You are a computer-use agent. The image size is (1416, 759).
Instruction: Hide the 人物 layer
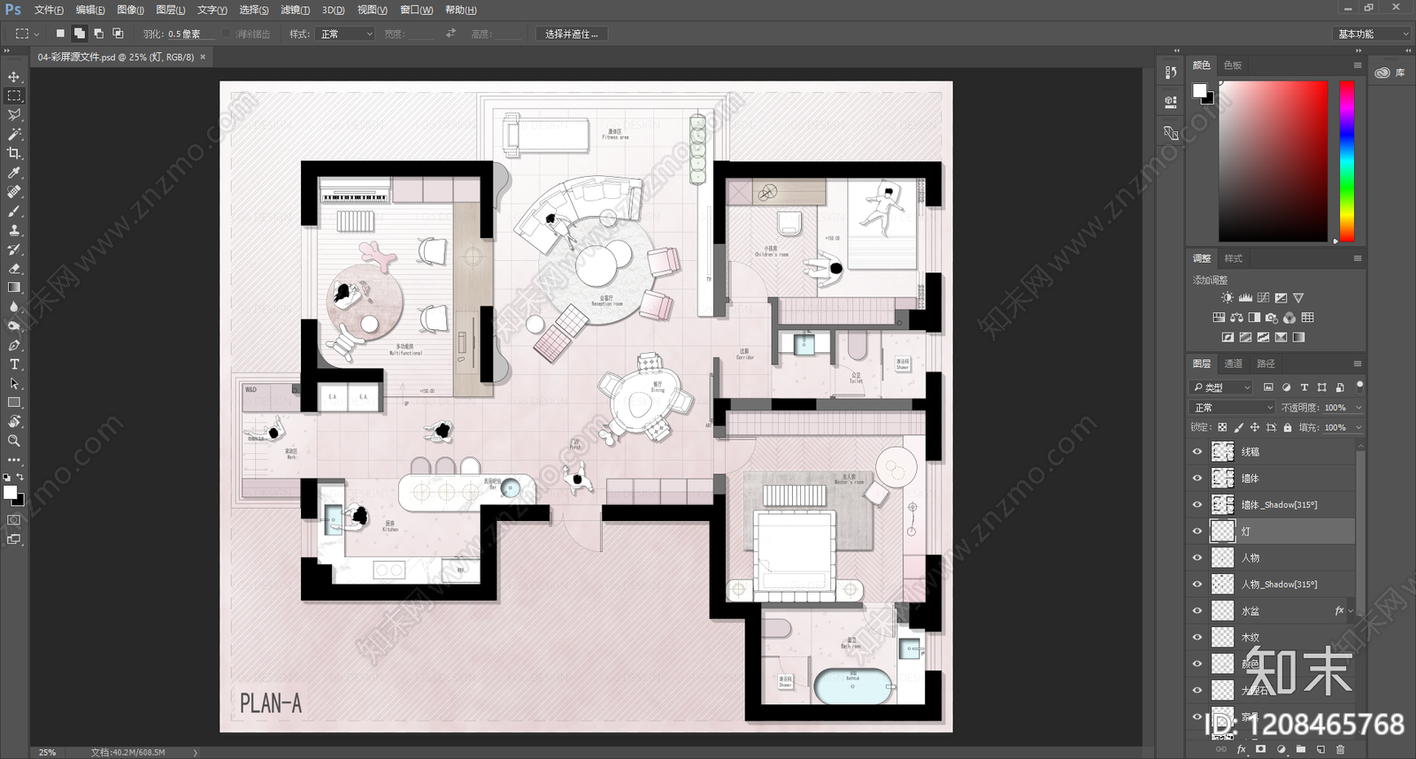1197,558
